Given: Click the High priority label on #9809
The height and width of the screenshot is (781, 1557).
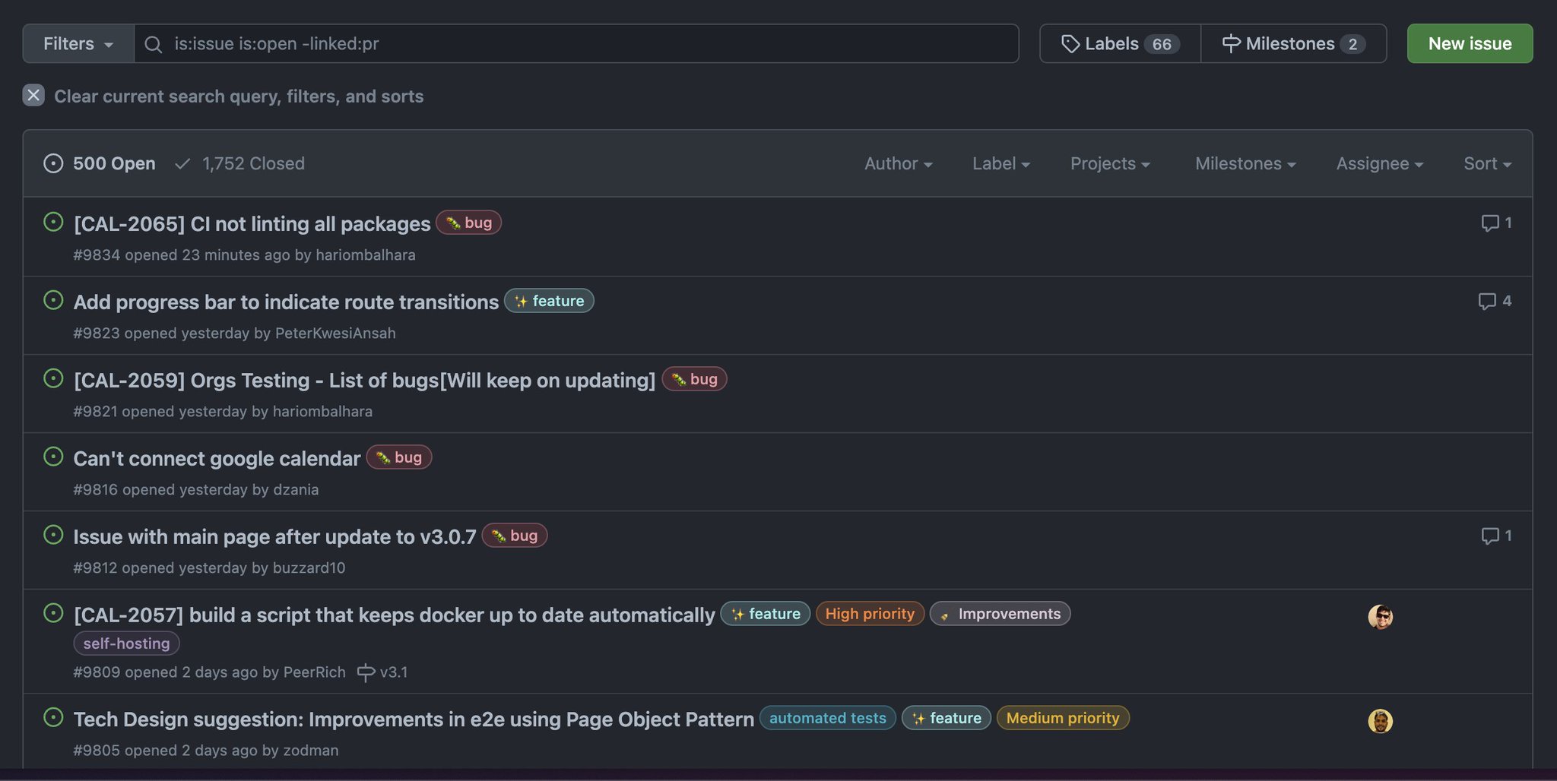Looking at the screenshot, I should (870, 613).
